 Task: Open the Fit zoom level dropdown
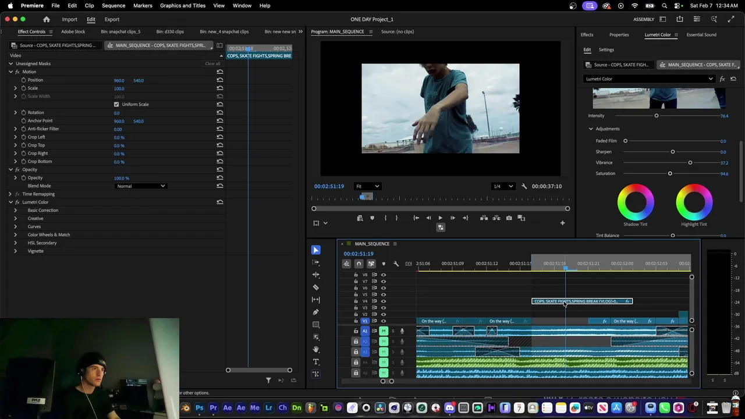pos(367,186)
